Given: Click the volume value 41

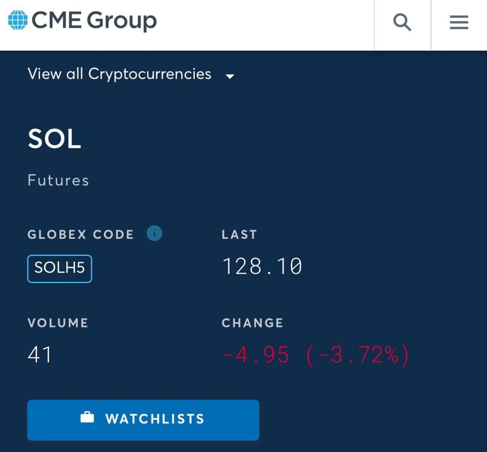Looking at the screenshot, I should point(40,355).
